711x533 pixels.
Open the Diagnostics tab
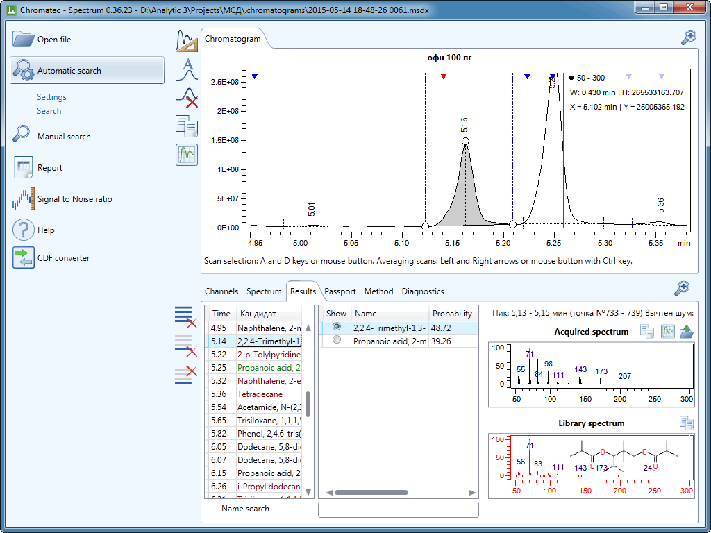tap(422, 291)
